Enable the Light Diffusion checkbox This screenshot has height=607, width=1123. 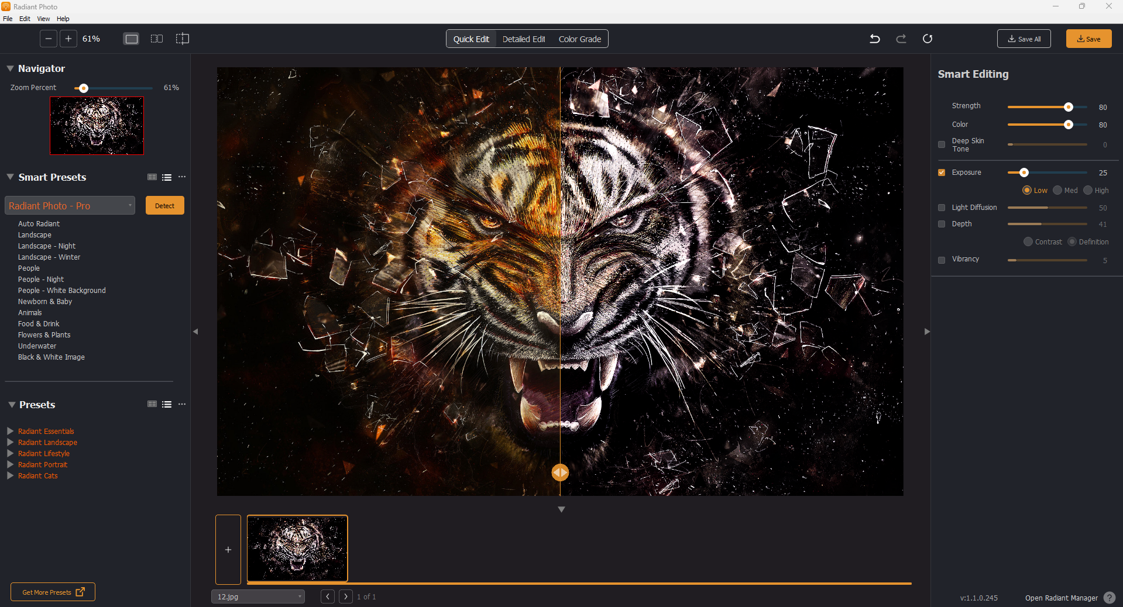[942, 208]
